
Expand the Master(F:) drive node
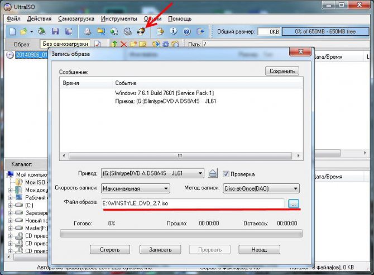(10, 228)
